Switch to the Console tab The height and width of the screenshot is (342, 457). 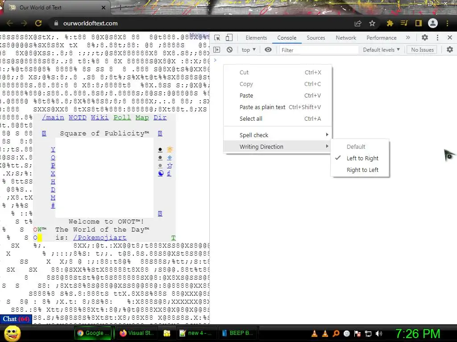tap(287, 38)
